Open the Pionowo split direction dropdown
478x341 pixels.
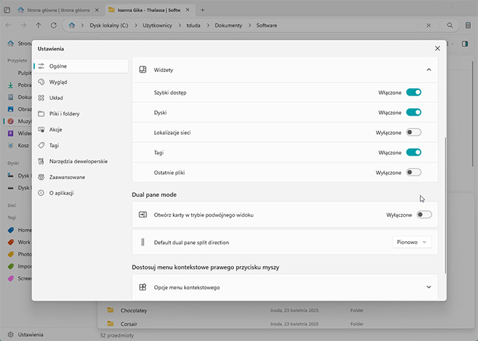412,243
